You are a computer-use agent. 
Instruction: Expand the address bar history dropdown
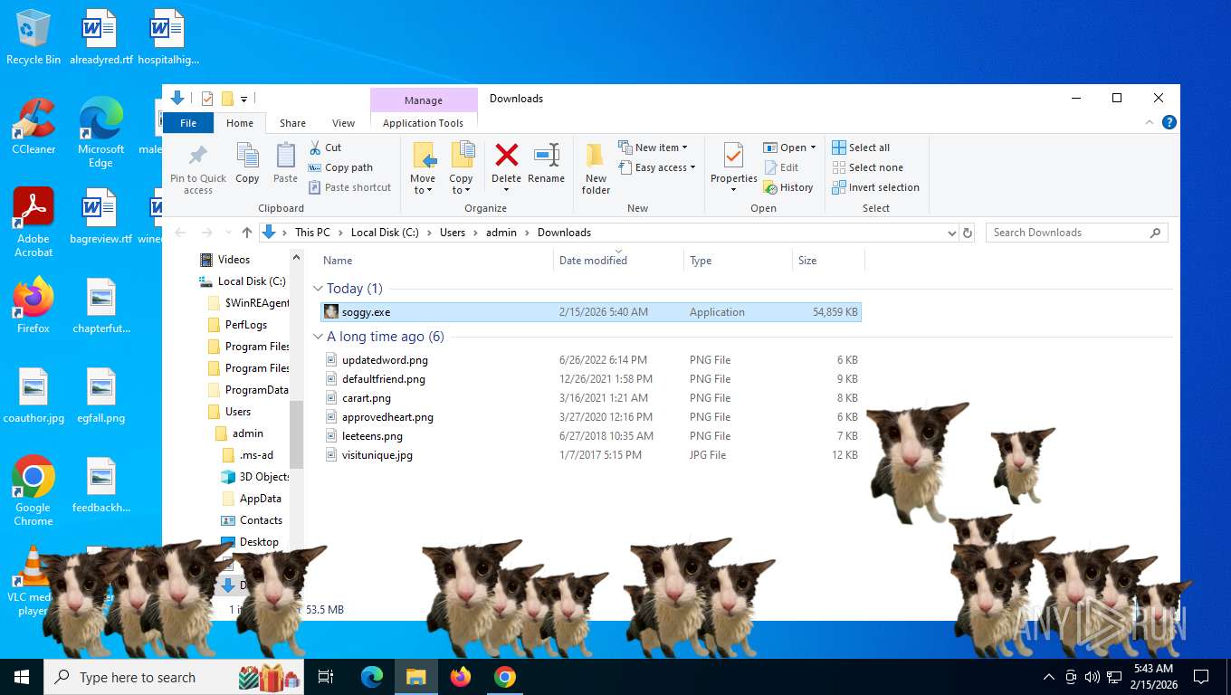[951, 233]
